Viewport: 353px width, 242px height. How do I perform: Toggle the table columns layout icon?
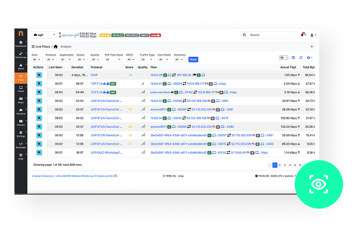(293, 58)
